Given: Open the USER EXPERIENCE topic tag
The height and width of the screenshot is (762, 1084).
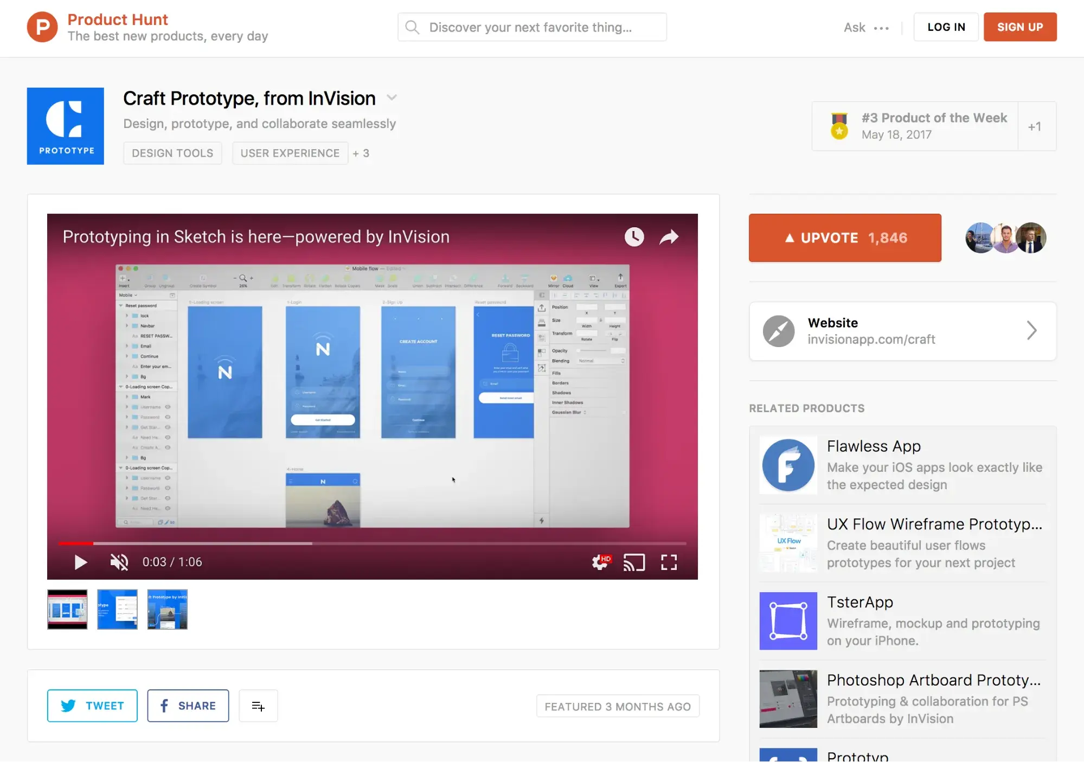Looking at the screenshot, I should point(290,153).
